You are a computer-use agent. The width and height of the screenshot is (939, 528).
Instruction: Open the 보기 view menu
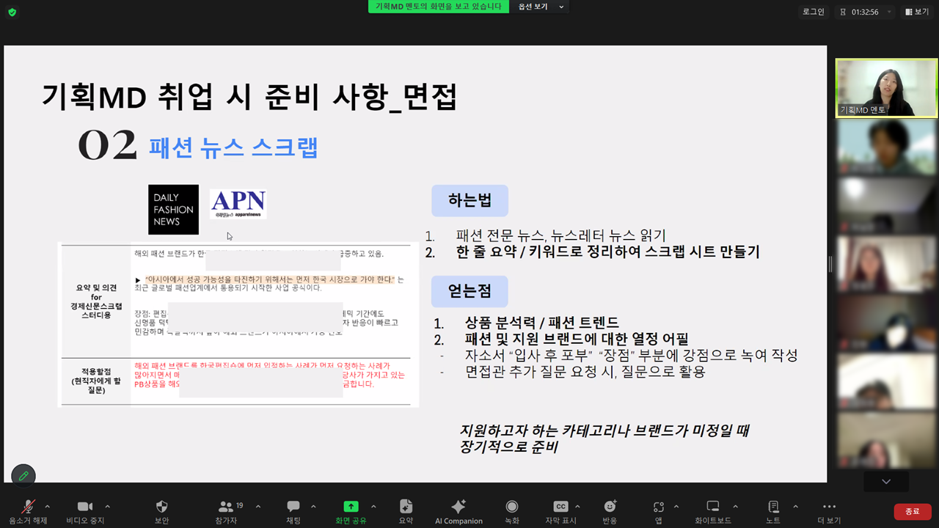[x=917, y=12]
